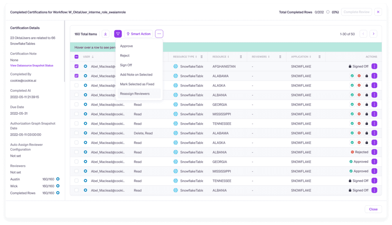Screen dimensions: 392x225
Task: Click the progress circle next to Wick
Action: point(58,186)
